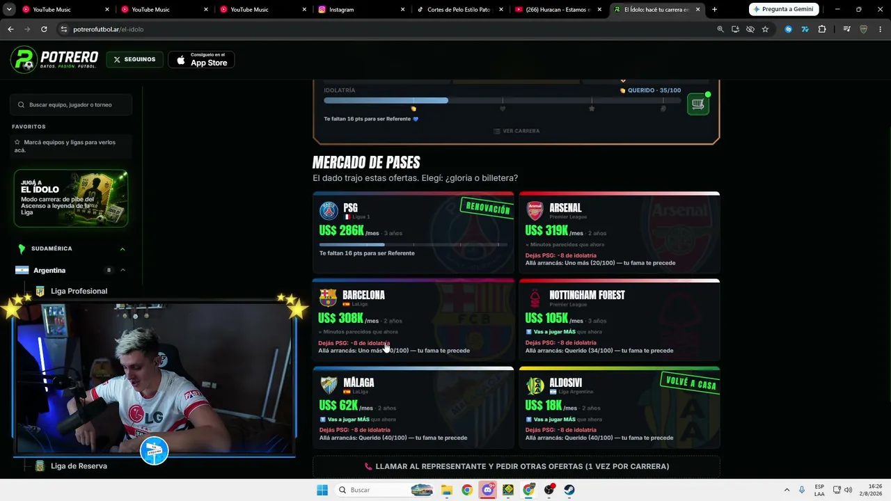This screenshot has width=891, height=501.
Task: Reload the current page
Action: point(44,29)
